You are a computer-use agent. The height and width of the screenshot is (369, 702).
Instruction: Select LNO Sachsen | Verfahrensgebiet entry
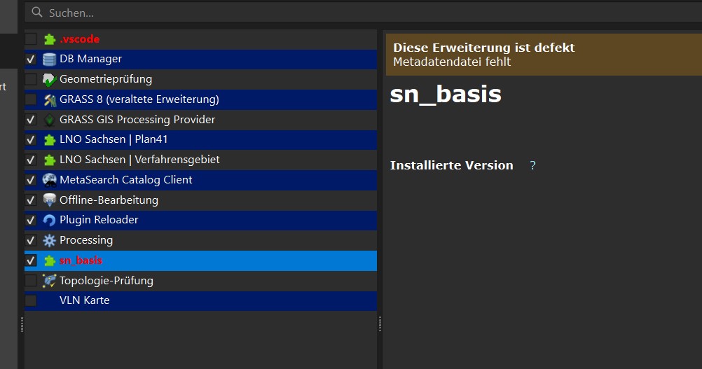point(139,160)
